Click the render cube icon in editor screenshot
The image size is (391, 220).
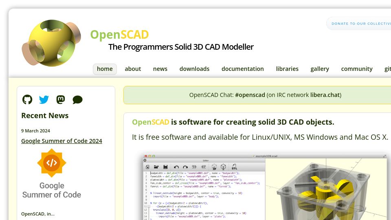(223, 167)
